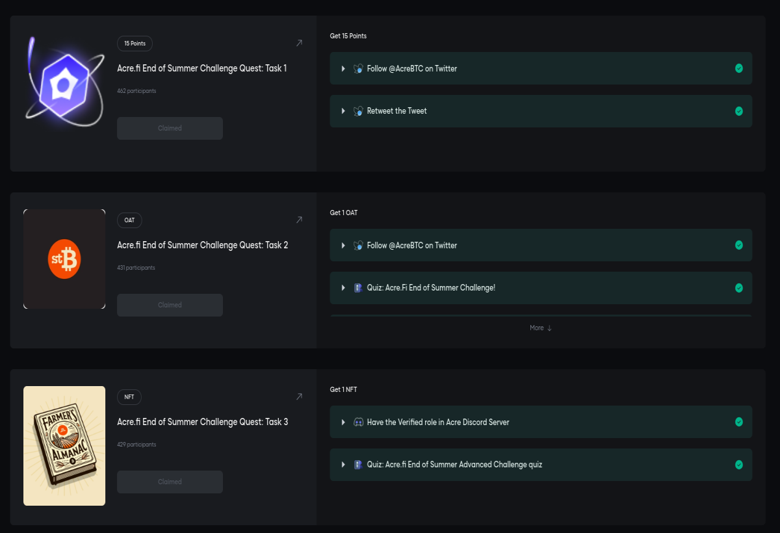Click Twitter icon beside Retweet the Tweet

(x=358, y=111)
